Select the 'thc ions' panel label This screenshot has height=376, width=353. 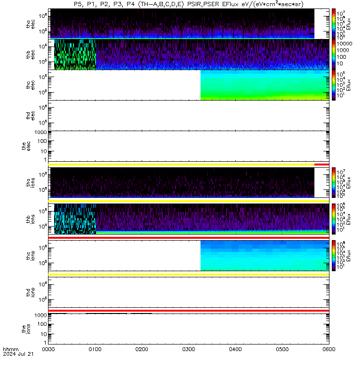coord(31,256)
